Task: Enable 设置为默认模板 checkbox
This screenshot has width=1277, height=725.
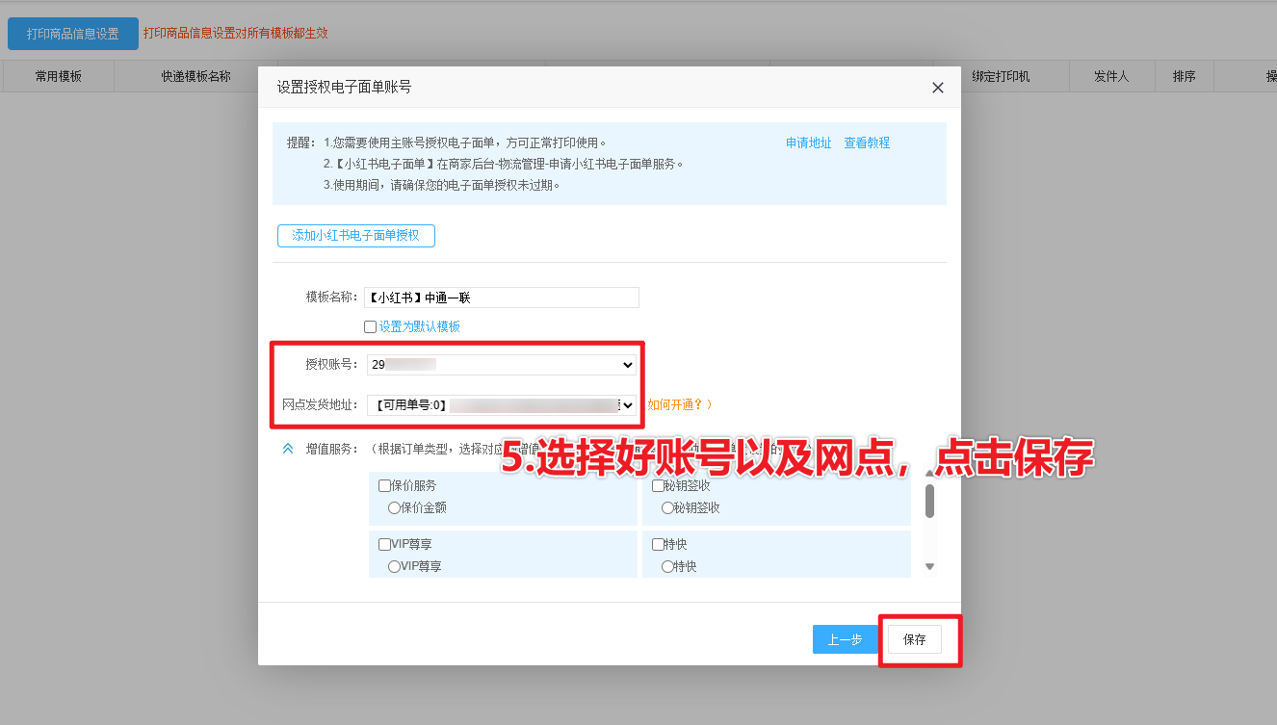Action: coord(371,326)
